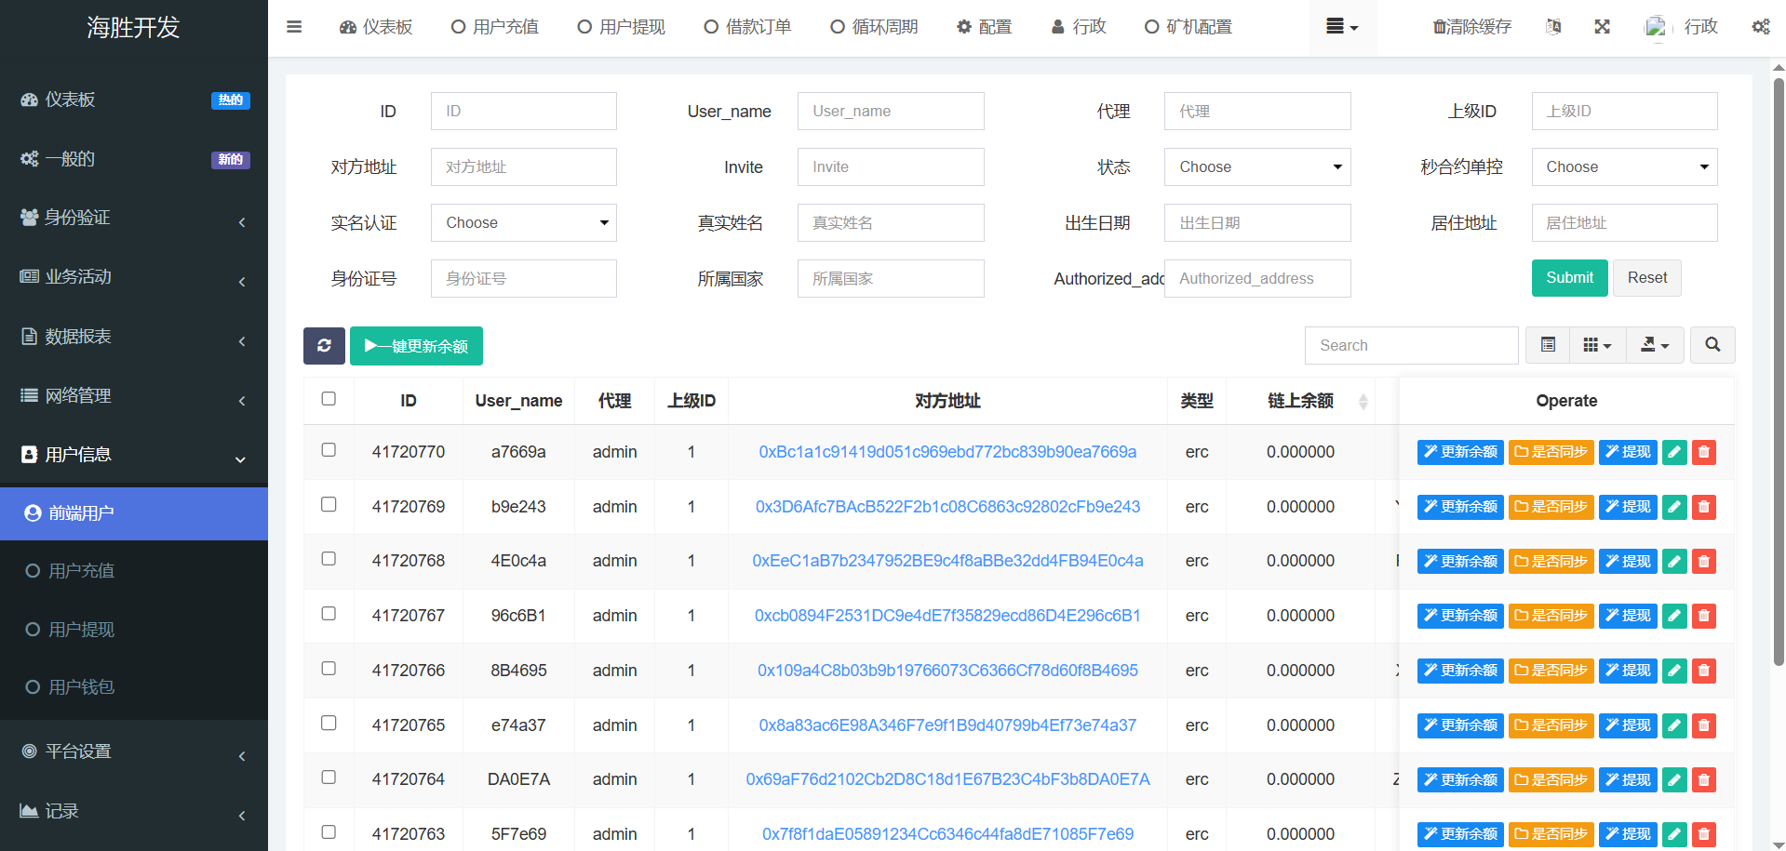Open 用户充值 in the top navigation
Screen dimensions: 1786x851
(x=495, y=27)
